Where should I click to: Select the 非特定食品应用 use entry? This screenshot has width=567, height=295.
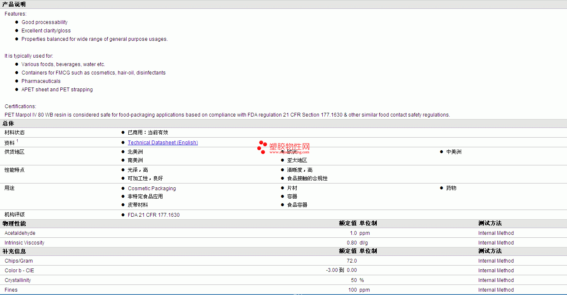(145, 197)
